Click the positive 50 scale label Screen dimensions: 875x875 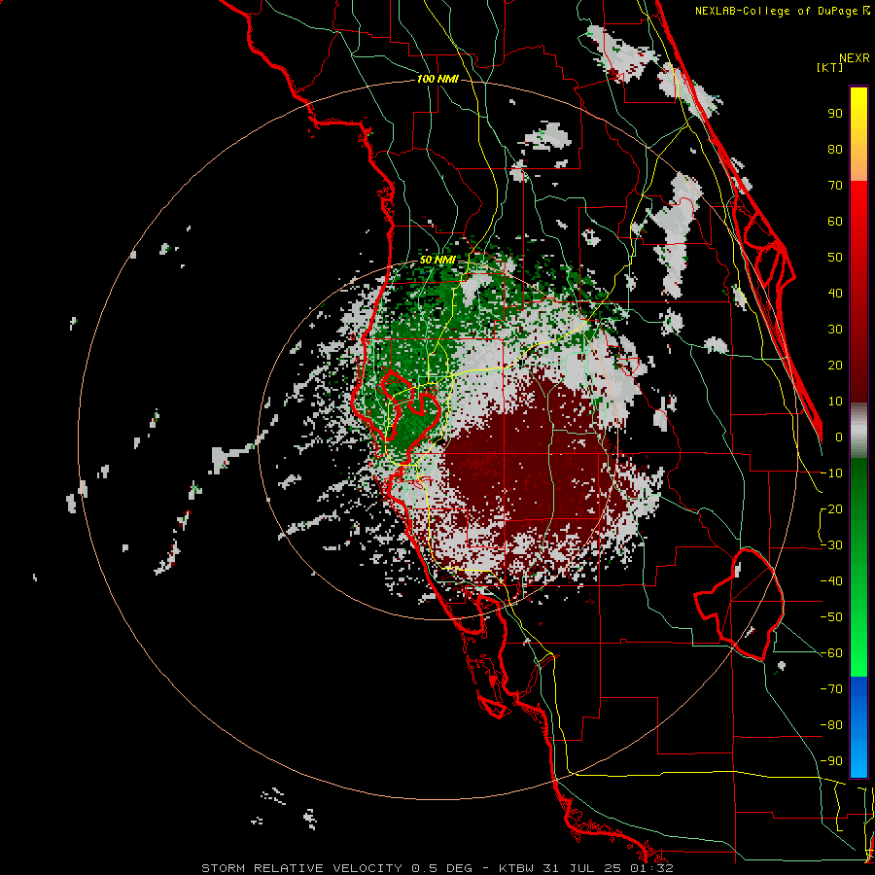[835, 258]
